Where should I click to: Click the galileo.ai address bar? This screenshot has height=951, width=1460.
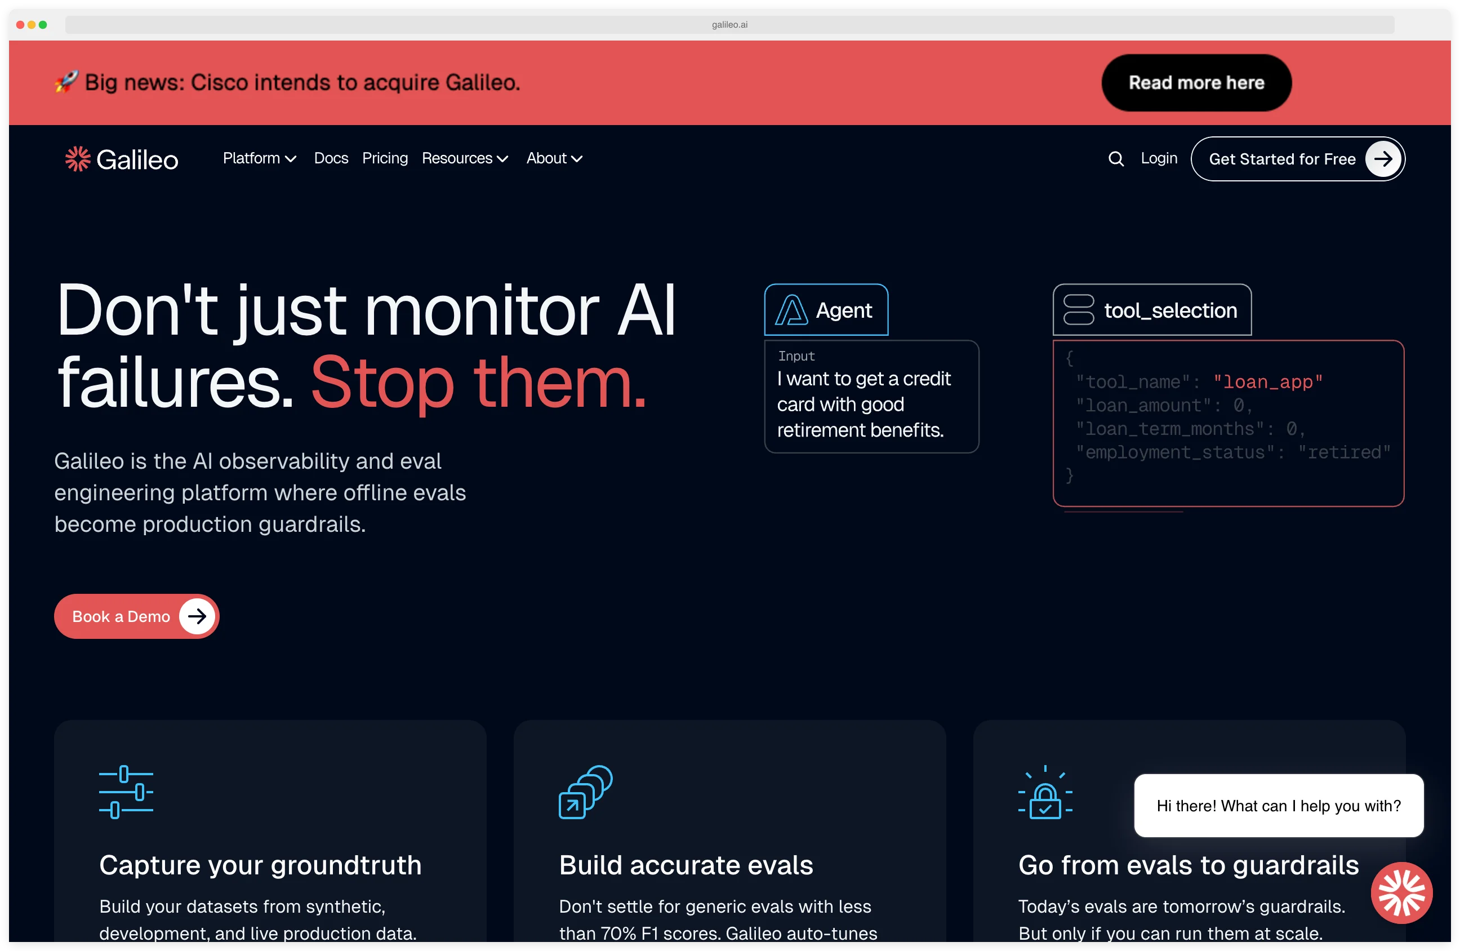click(x=729, y=25)
